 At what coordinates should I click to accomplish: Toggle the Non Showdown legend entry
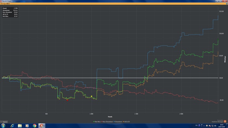pos(107,122)
